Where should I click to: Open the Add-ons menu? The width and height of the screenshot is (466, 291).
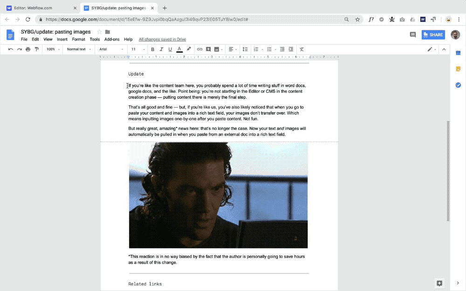coord(112,39)
